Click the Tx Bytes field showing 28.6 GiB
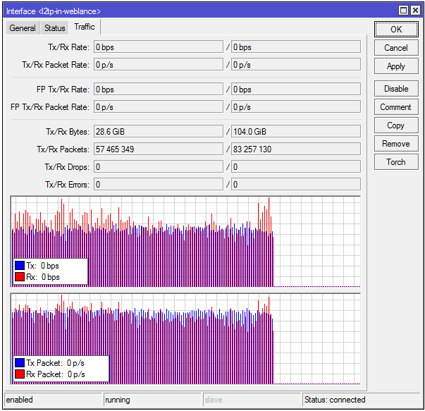The width and height of the screenshot is (425, 411). point(159,132)
